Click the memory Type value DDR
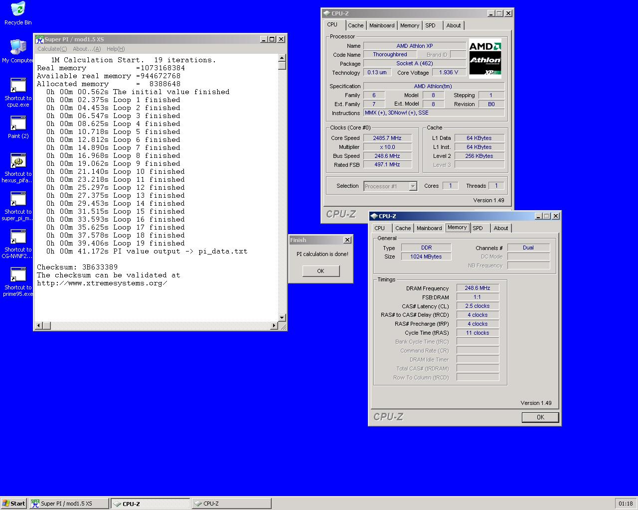Viewport: 638px width, 510px height. 426,248
